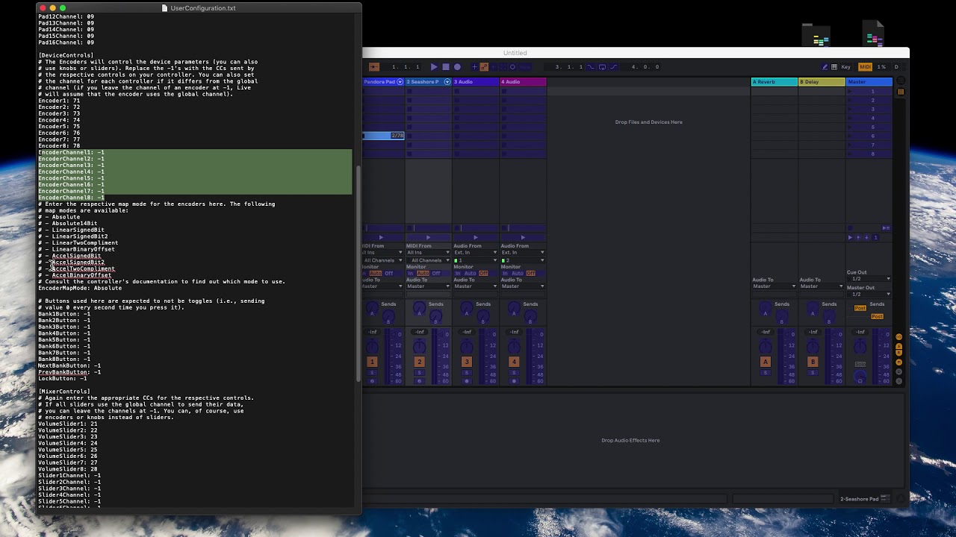956x537 pixels.
Task: Launch the 2/78 clip on Pandora Pad
Action: 384,136
